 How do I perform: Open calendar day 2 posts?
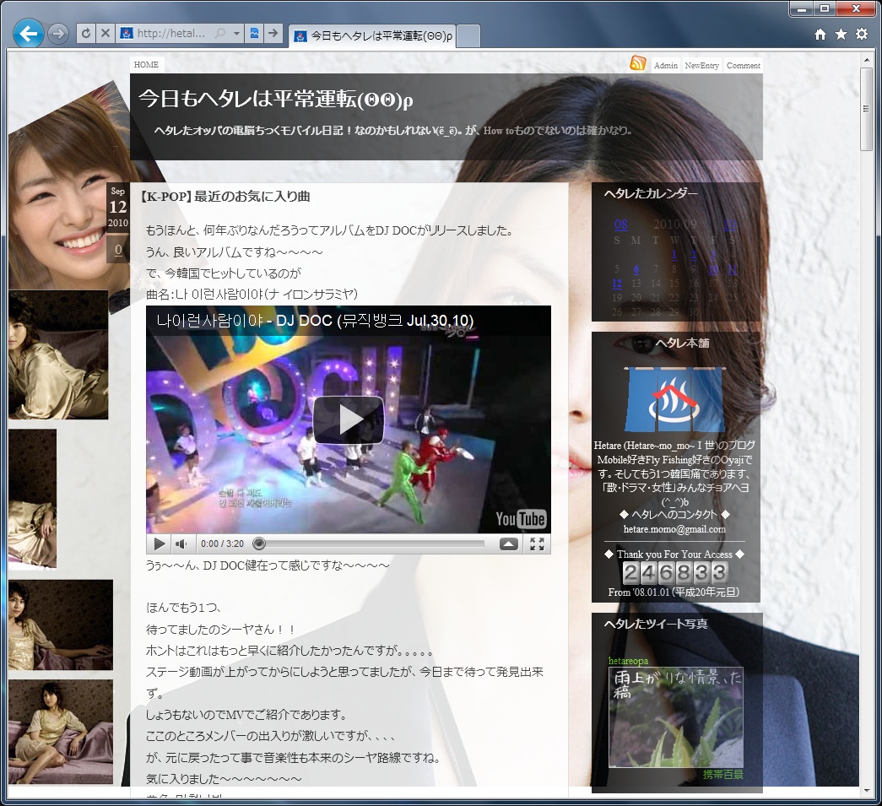[694, 255]
